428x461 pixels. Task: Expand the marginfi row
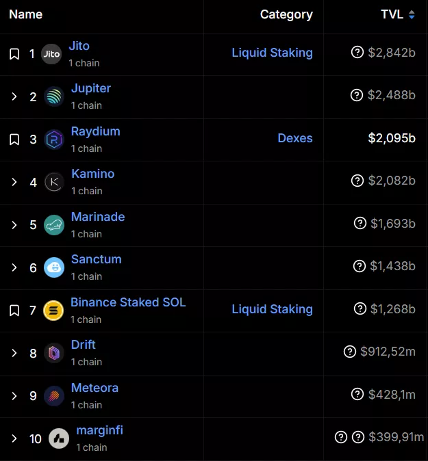(x=14, y=438)
